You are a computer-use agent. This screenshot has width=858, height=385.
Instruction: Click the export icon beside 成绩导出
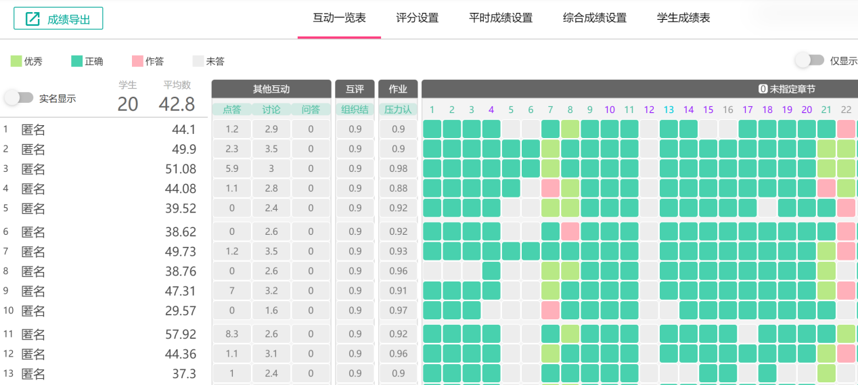pyautogui.click(x=32, y=19)
